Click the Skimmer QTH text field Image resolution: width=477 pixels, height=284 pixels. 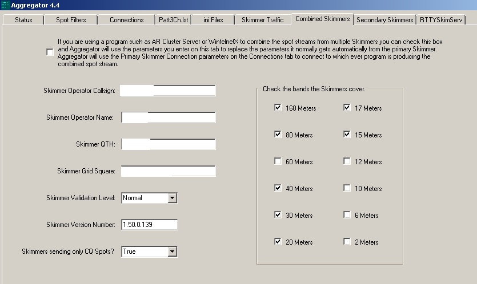168,144
